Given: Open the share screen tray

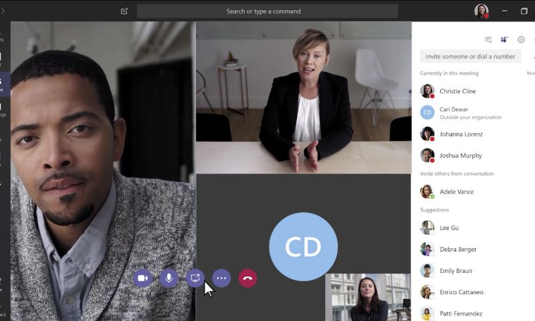Looking at the screenshot, I should [x=195, y=278].
